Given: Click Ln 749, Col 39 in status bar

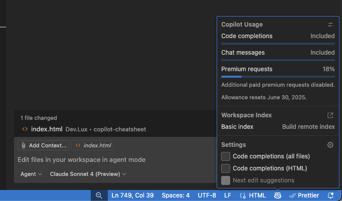Looking at the screenshot, I should [132, 195].
